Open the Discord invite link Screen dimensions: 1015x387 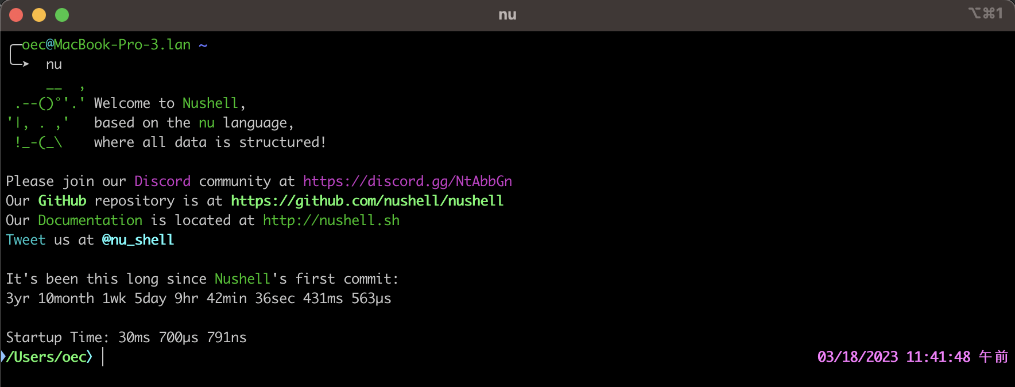point(408,181)
